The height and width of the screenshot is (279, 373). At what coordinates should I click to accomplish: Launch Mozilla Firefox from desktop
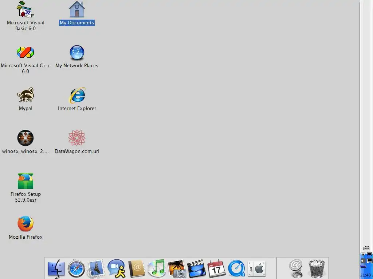(x=25, y=223)
